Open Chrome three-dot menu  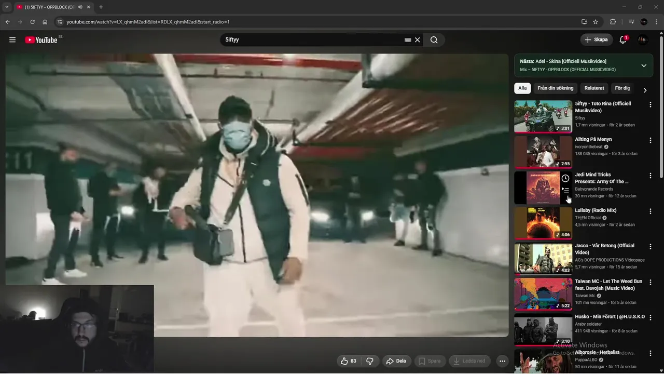657,22
